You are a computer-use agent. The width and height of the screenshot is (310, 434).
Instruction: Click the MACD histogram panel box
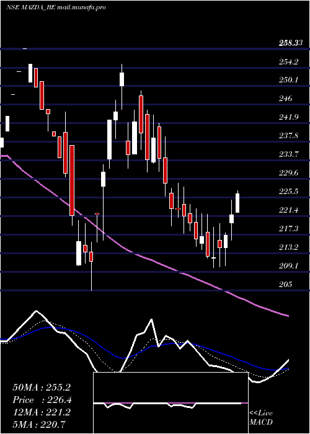(170, 403)
